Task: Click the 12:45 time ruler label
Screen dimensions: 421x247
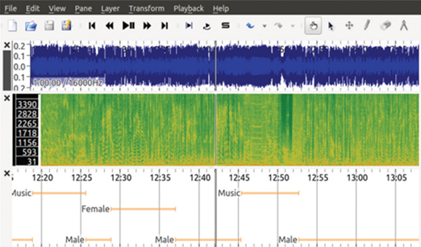Action: click(239, 177)
